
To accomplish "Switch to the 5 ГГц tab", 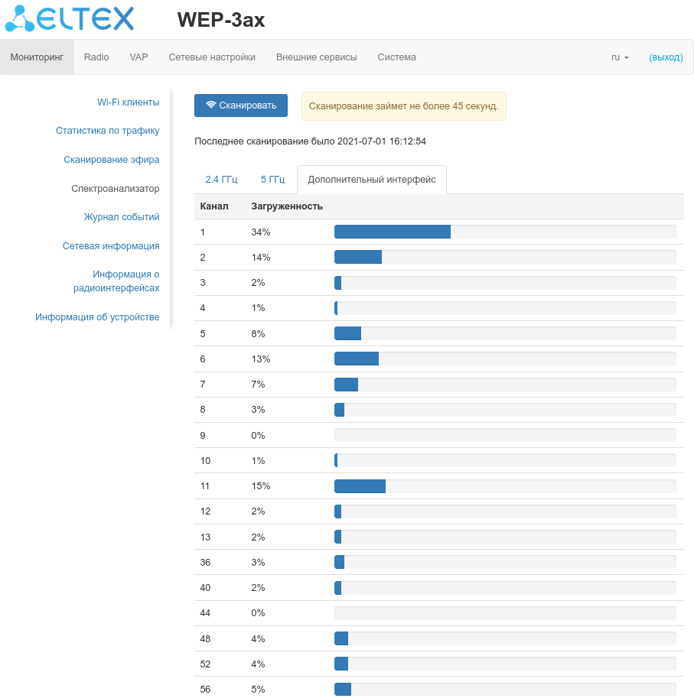I will click(272, 180).
